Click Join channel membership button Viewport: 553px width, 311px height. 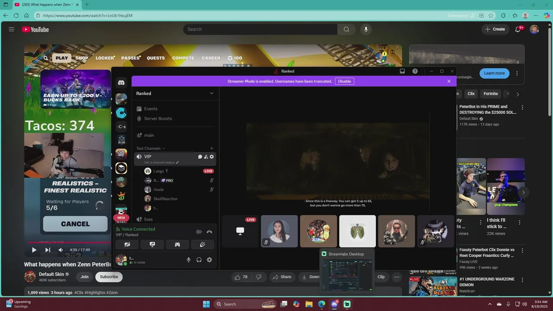coord(84,277)
